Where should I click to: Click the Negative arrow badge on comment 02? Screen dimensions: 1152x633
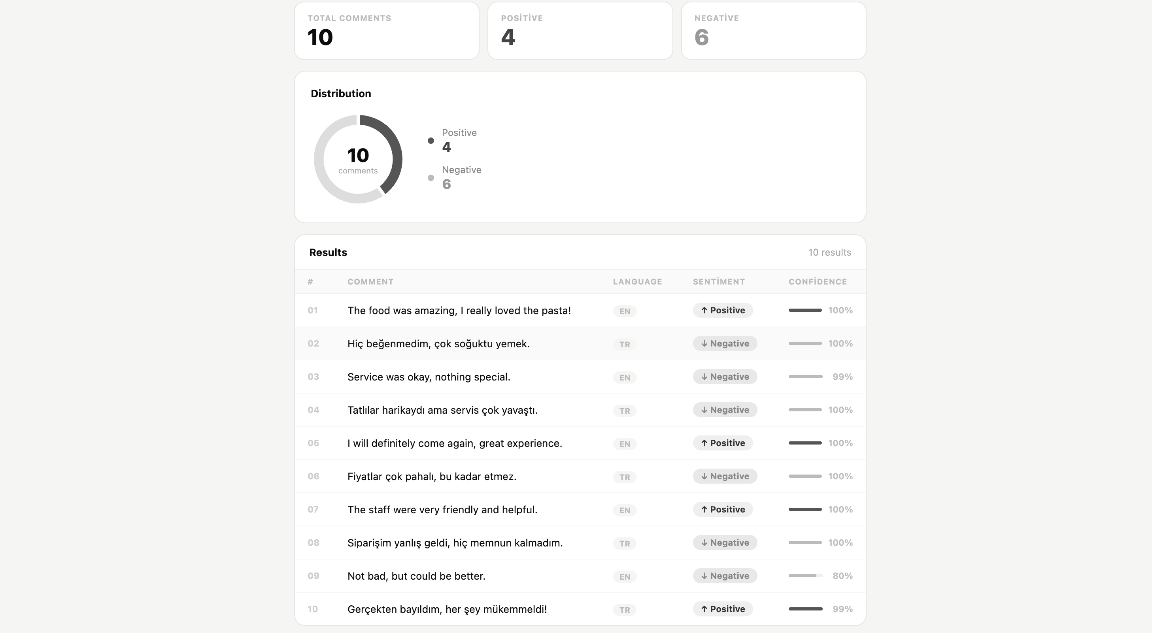click(x=725, y=343)
